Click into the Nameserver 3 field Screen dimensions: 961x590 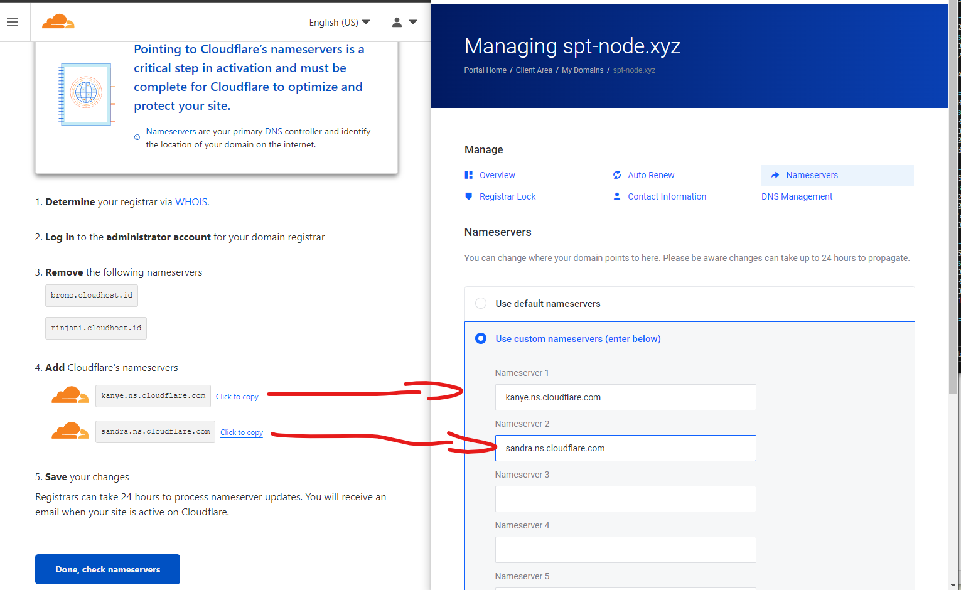point(625,499)
